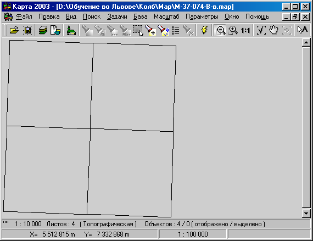Click the document icon left of Файл
Screen dimensions: 313x241
tap(8, 17)
